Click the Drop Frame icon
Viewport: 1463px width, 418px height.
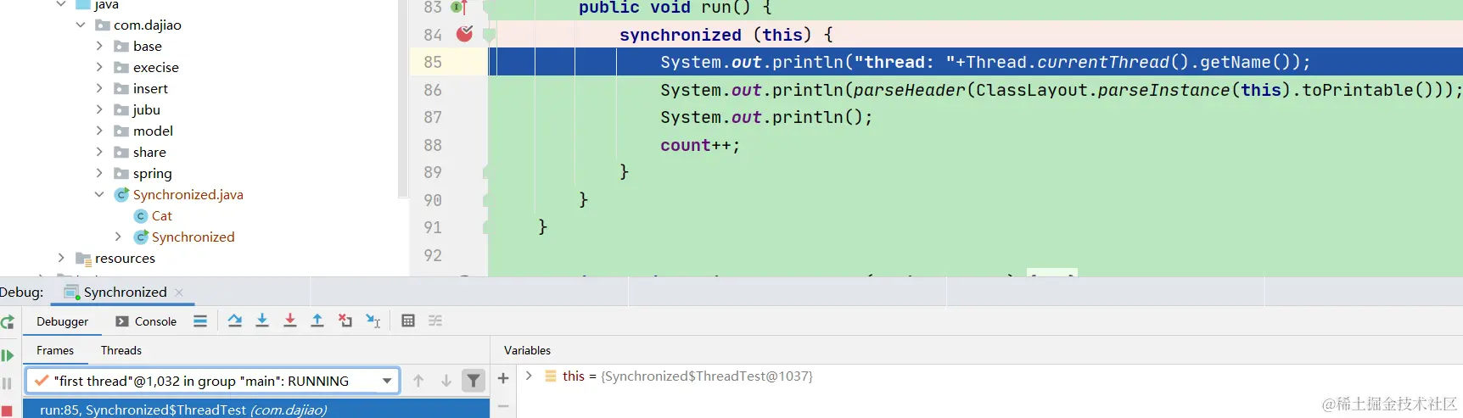345,320
